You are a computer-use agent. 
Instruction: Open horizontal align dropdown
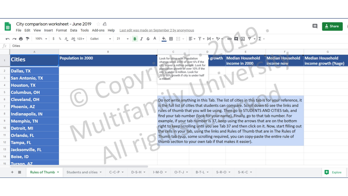pos(192,39)
